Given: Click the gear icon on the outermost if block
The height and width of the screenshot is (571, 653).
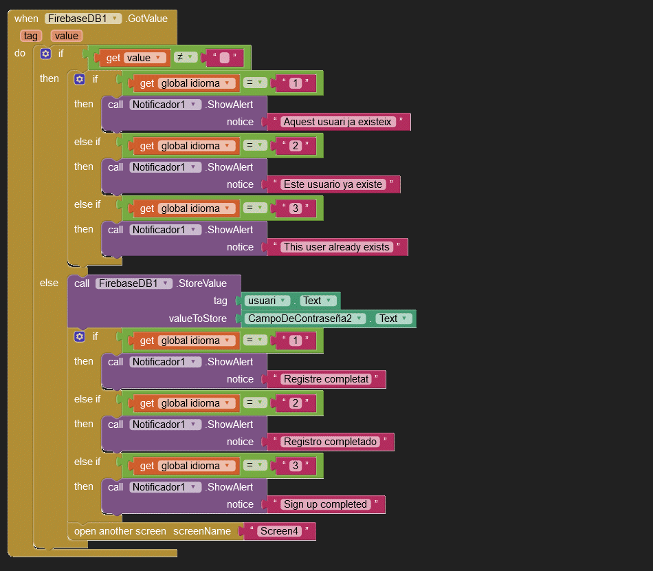Looking at the screenshot, I should 45,54.
